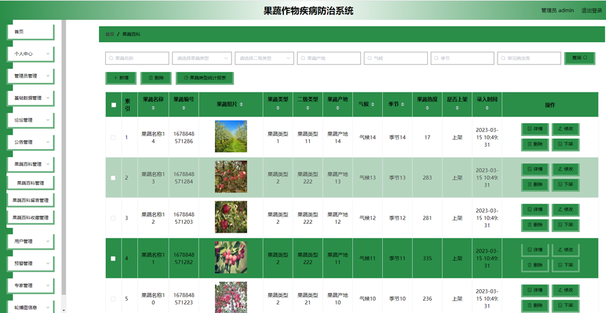Expand 预警管理 sidebar menu
This screenshot has height=313, width=606.
(31, 263)
